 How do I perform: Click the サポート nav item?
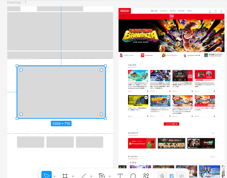189,11
